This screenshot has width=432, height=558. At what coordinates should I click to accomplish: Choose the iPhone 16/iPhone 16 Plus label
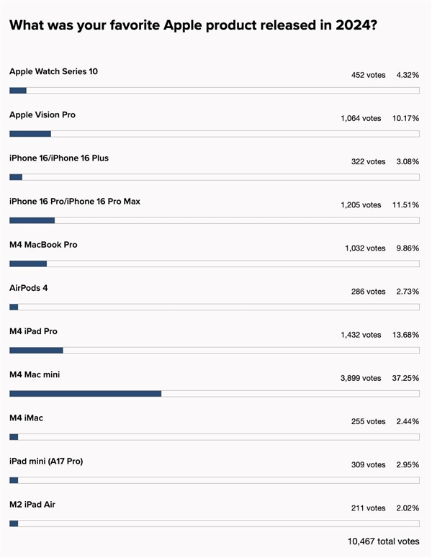(59, 158)
